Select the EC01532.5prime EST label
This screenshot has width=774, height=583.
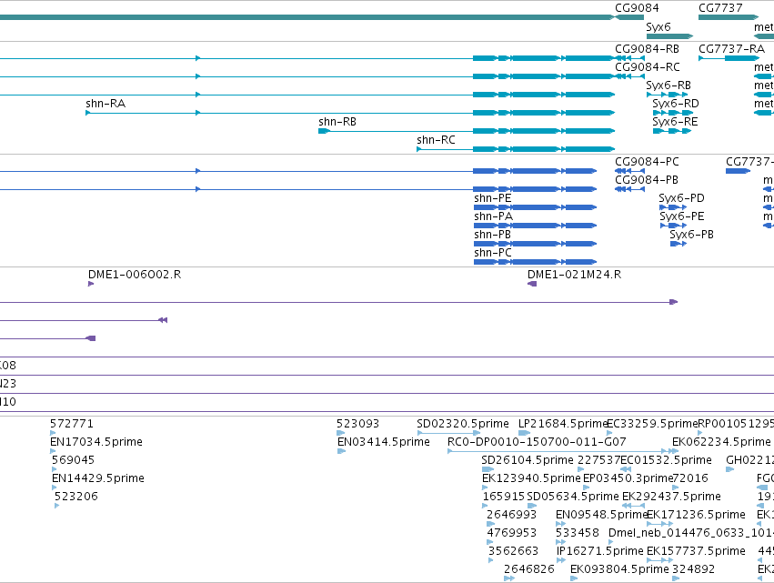click(666, 460)
